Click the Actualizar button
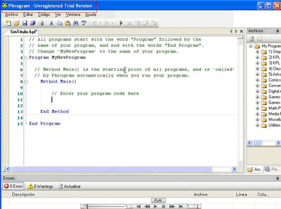 (70, 186)
